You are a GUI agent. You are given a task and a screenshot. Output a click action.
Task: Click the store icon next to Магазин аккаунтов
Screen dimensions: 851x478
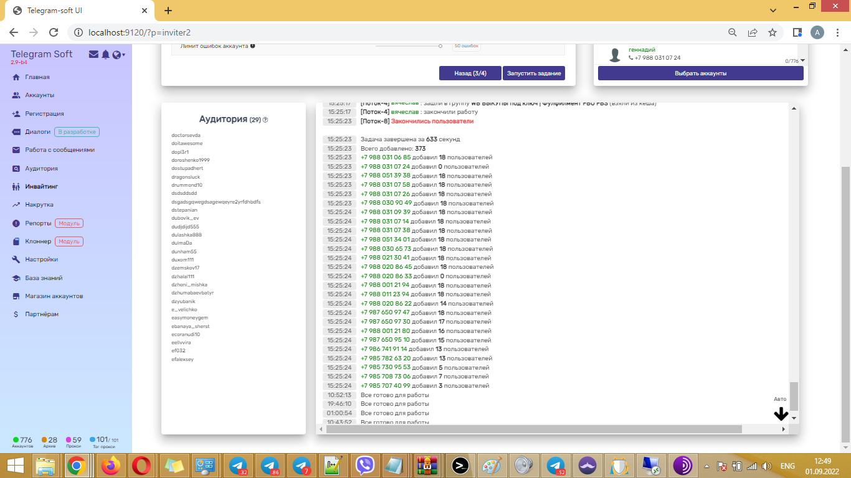click(16, 296)
